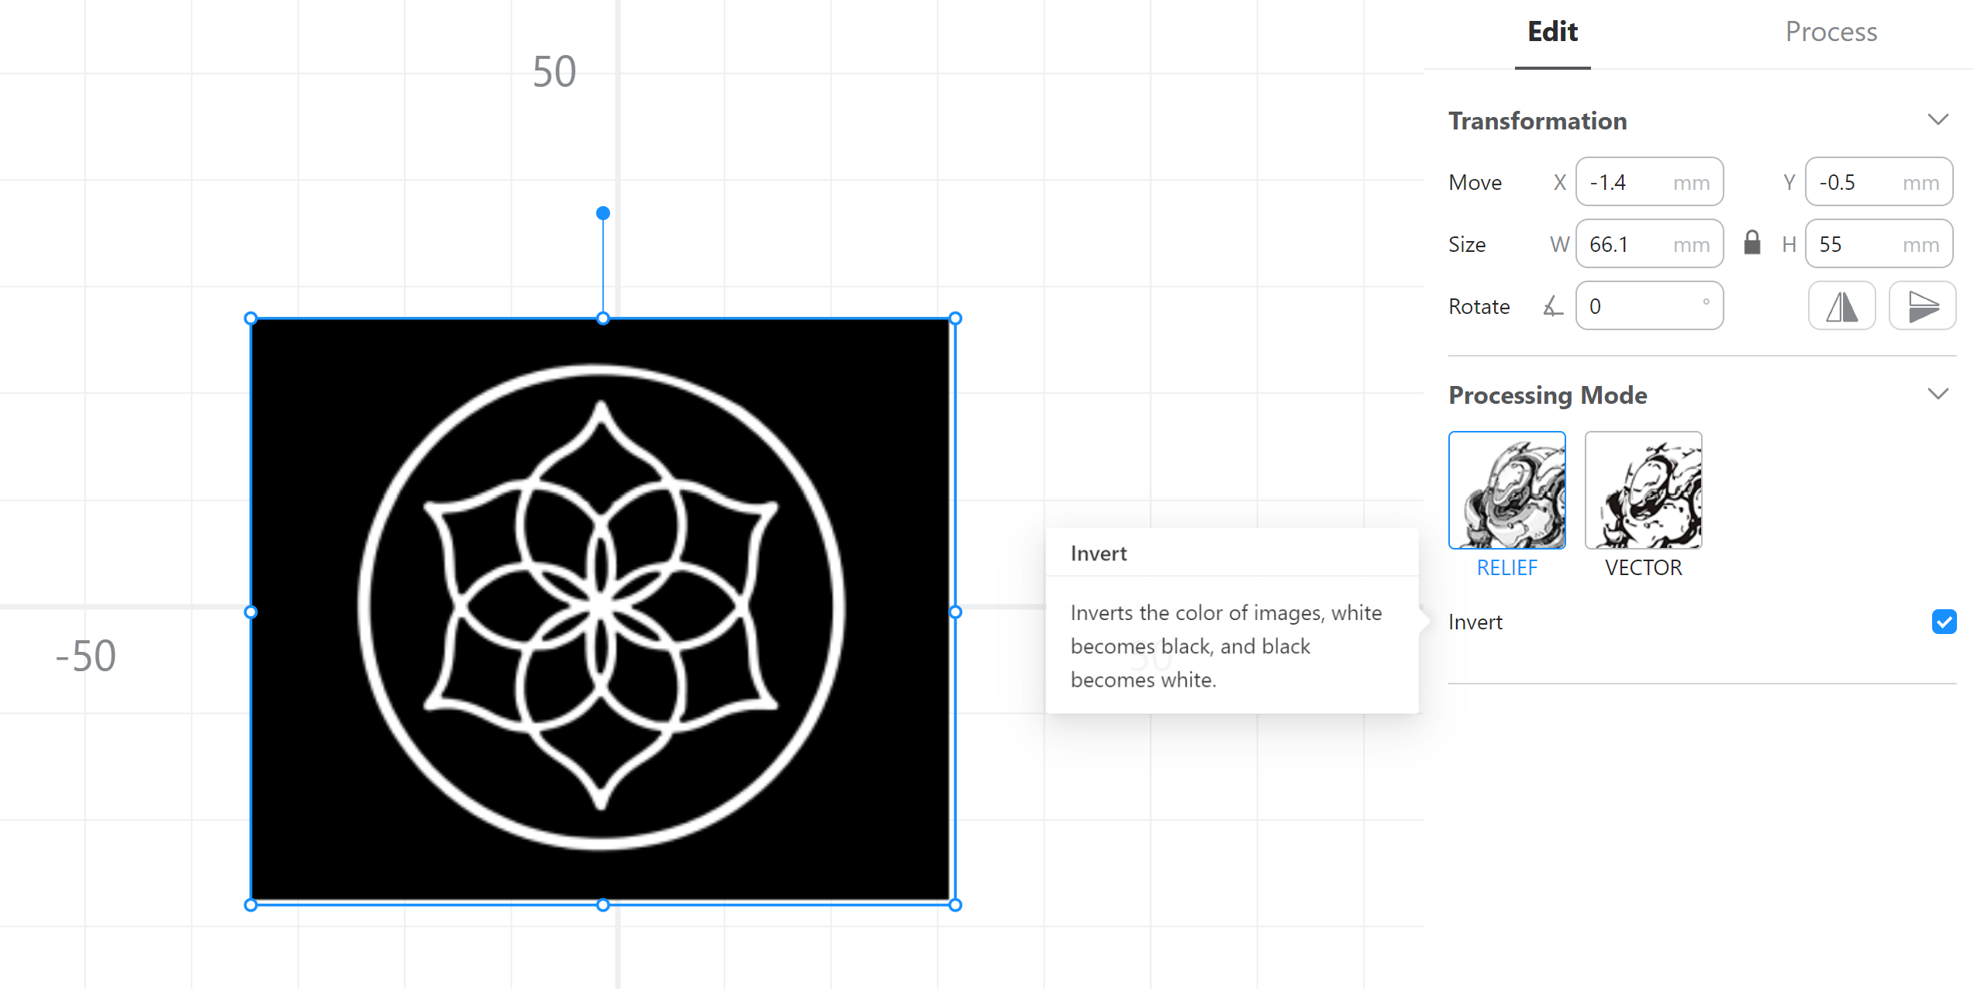This screenshot has width=1974, height=989.
Task: Click the Move X input field
Action: point(1649,182)
